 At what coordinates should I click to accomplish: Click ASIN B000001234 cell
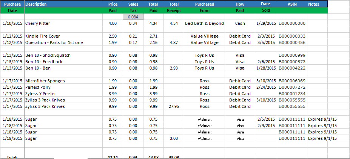pos(292,94)
